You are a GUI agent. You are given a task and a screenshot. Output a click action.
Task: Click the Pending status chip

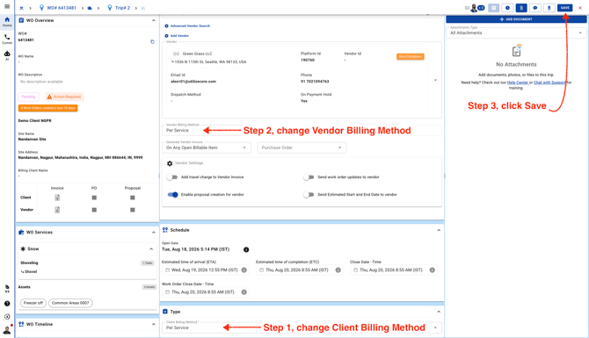[28, 97]
